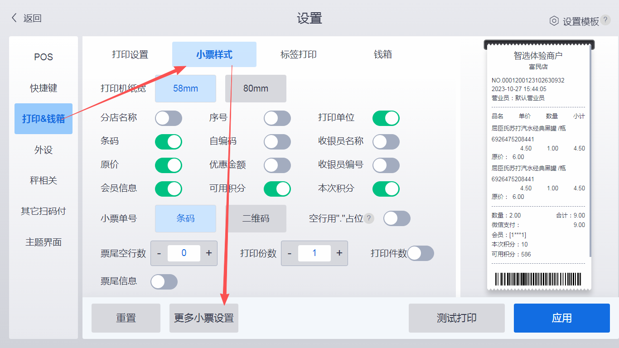The height and width of the screenshot is (348, 619).
Task: Increase 票尾空行数 with the plus button
Action: tap(209, 253)
